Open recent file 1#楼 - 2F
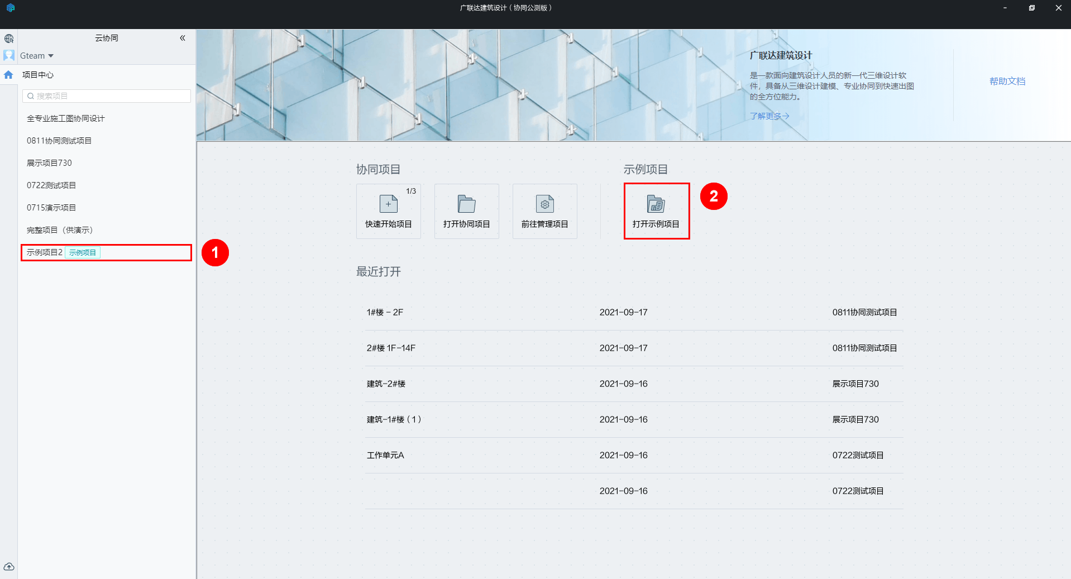Viewport: 1071px width, 579px height. pyautogui.click(x=385, y=313)
